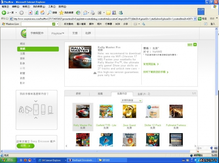Open Windows Live envelope dropdown arrow

(x=139, y=24)
